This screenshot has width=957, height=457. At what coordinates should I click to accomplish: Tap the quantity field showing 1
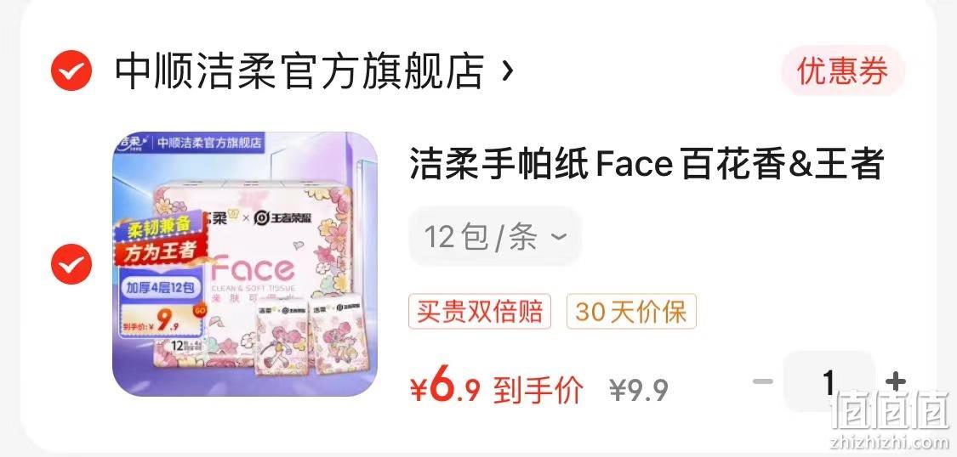tap(829, 382)
